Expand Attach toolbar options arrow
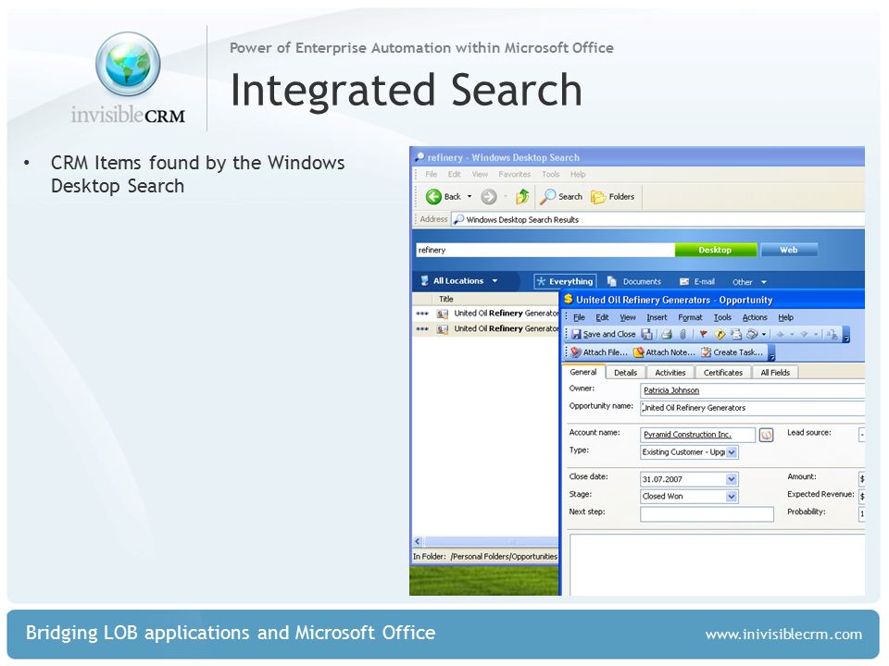Image resolution: width=889 pixels, height=666 pixels. (x=771, y=353)
